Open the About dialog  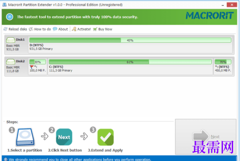pyautogui.click(x=60, y=29)
